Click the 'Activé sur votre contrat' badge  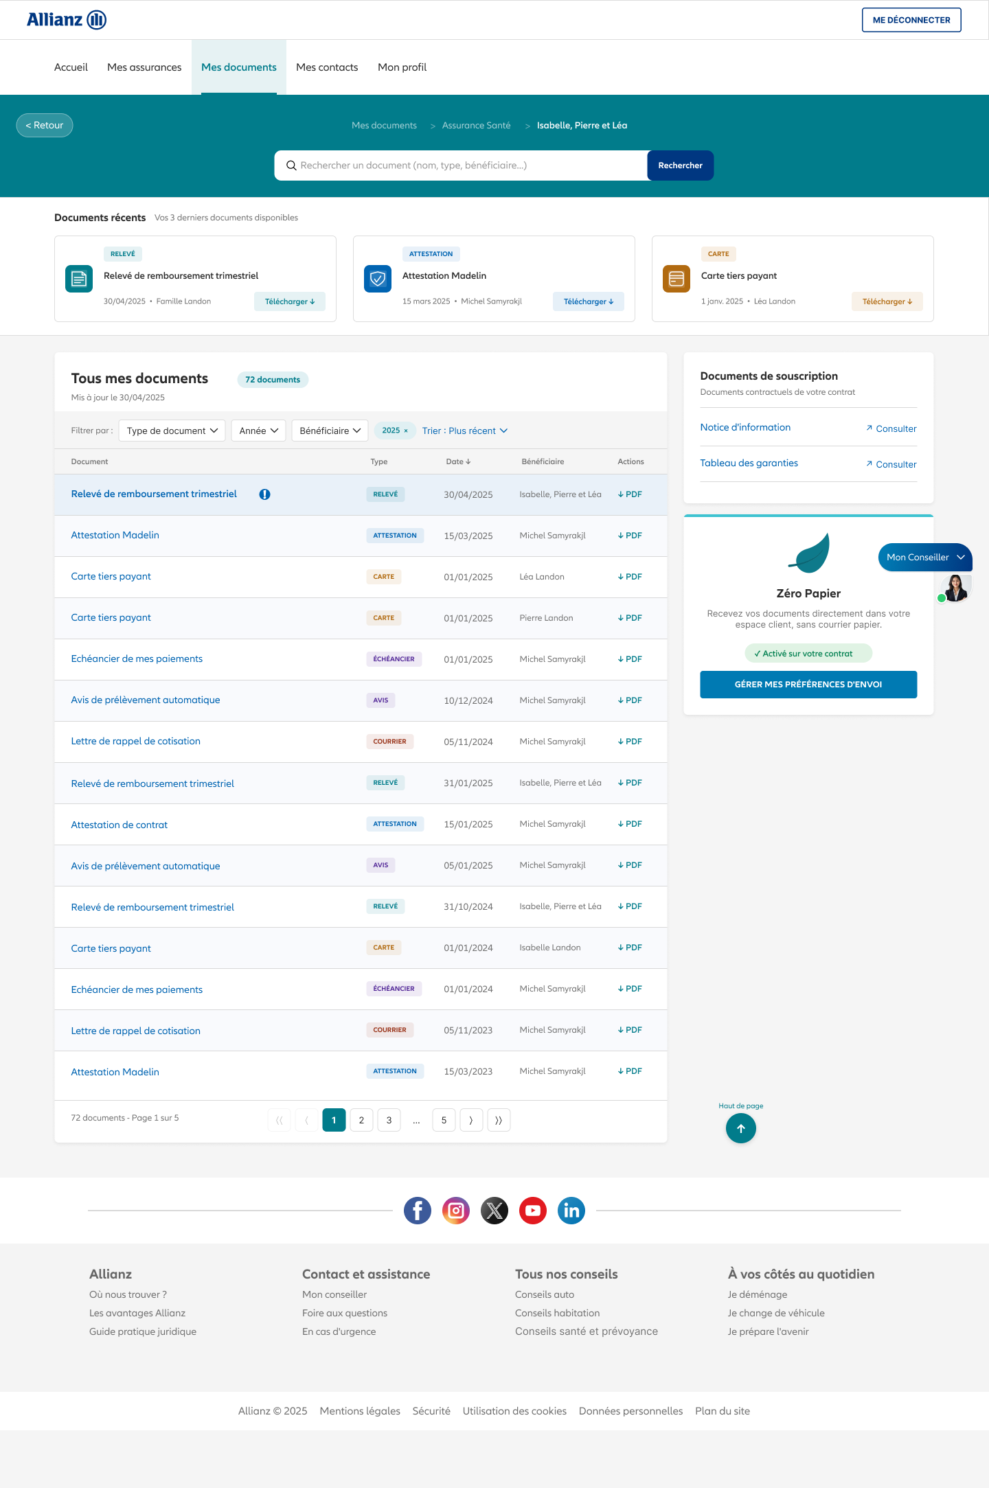[x=808, y=653]
